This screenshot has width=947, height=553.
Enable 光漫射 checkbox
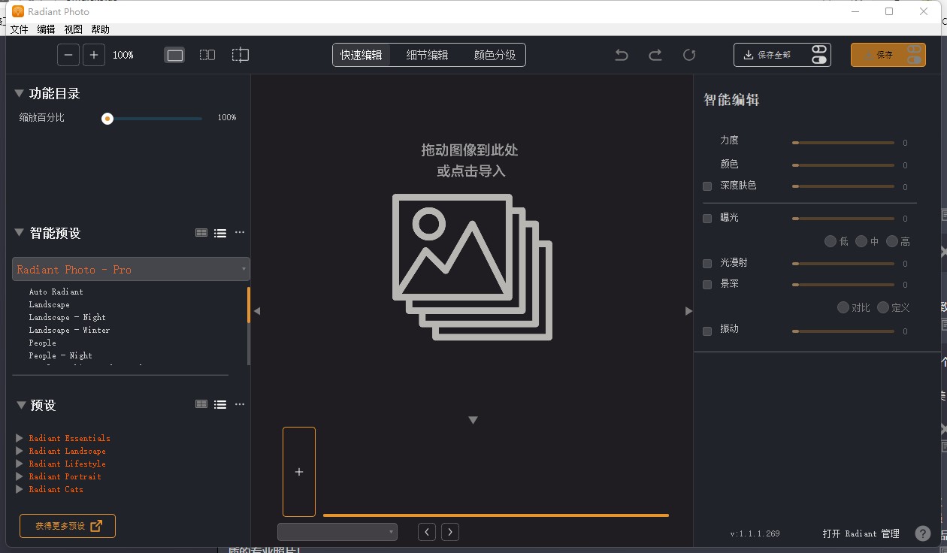pos(707,264)
